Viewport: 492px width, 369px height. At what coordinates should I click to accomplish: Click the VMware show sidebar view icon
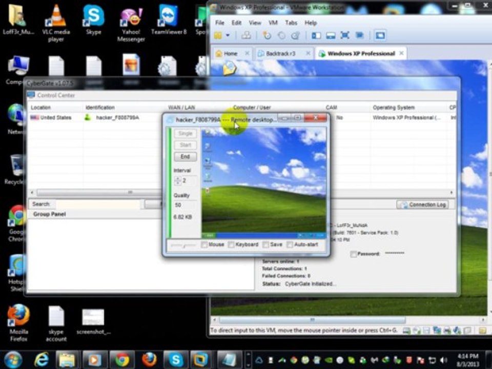tap(316, 35)
